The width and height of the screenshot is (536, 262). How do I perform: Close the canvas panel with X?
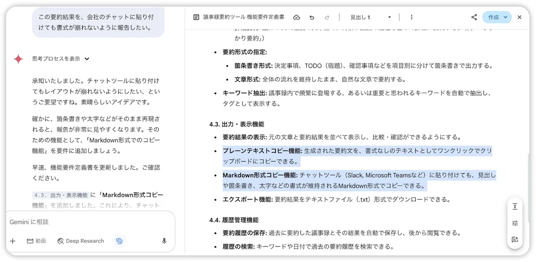(x=519, y=17)
